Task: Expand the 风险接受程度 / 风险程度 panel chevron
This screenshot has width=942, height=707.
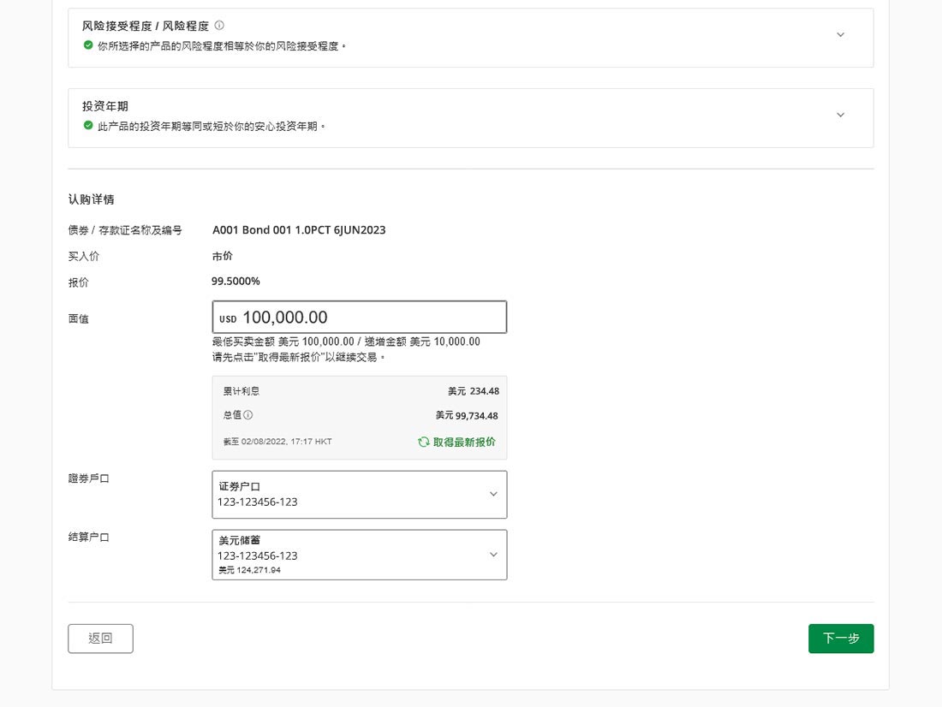Action: pos(840,35)
